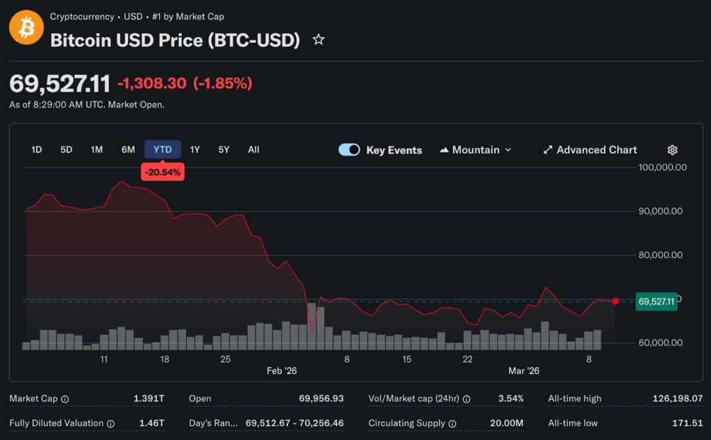View All-time price range

[x=253, y=149]
